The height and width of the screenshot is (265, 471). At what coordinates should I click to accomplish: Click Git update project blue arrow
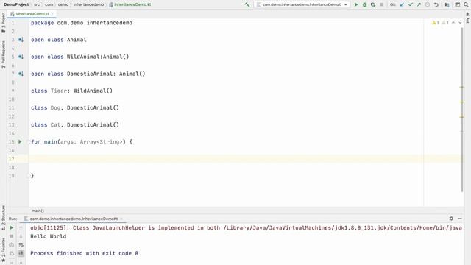click(403, 4)
